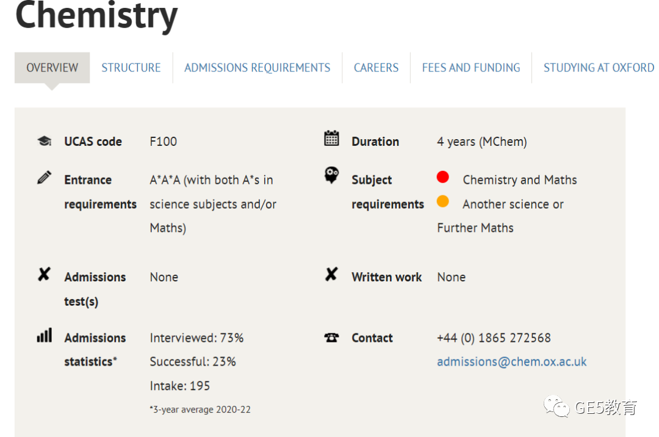659x437 pixels.
Task: Open the Overview tab
Action: [x=52, y=68]
